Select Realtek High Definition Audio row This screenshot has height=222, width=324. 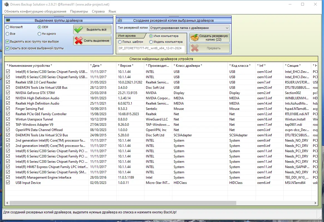tap(161, 103)
